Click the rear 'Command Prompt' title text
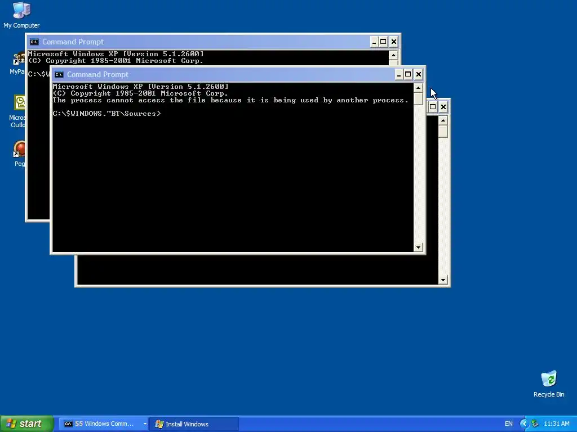The image size is (577, 432). point(73,42)
